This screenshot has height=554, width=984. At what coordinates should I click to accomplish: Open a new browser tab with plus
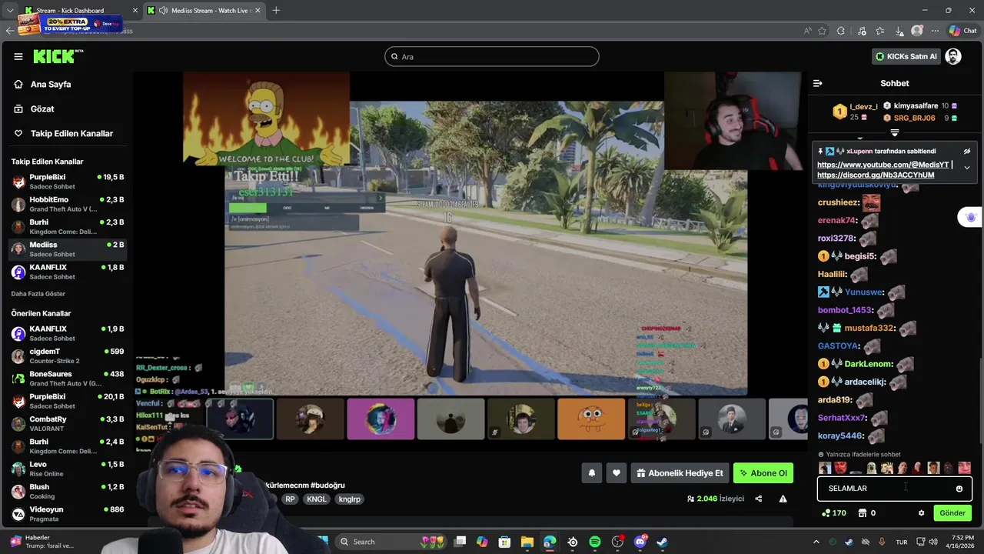pyautogui.click(x=276, y=11)
